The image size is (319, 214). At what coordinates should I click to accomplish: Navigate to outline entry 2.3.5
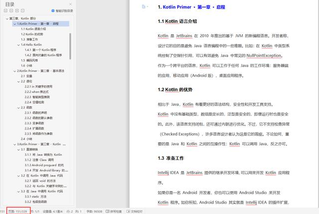pyautogui.click(x=39, y=134)
